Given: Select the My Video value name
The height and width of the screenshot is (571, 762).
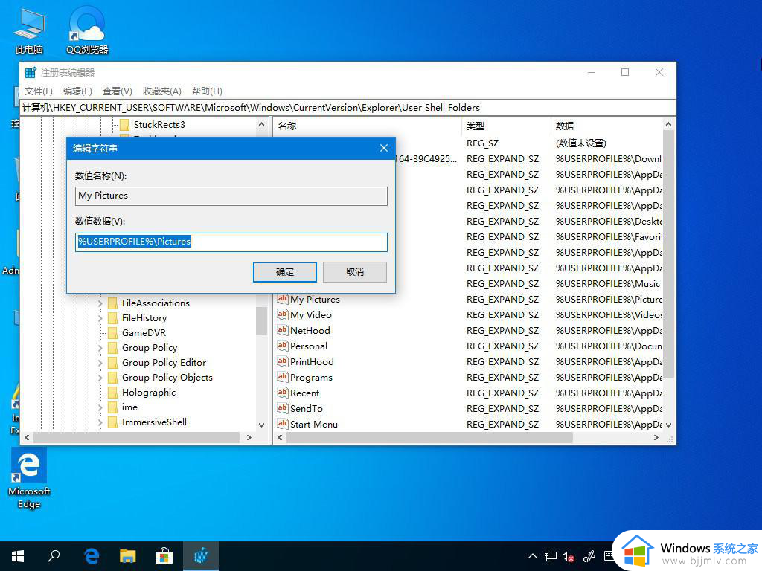Looking at the screenshot, I should pos(311,314).
